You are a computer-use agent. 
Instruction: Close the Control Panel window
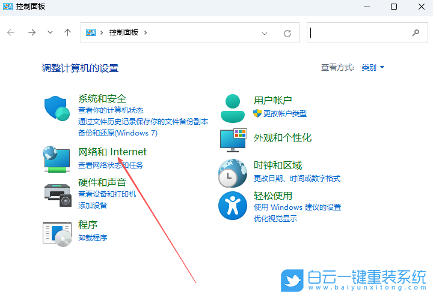coord(422,7)
